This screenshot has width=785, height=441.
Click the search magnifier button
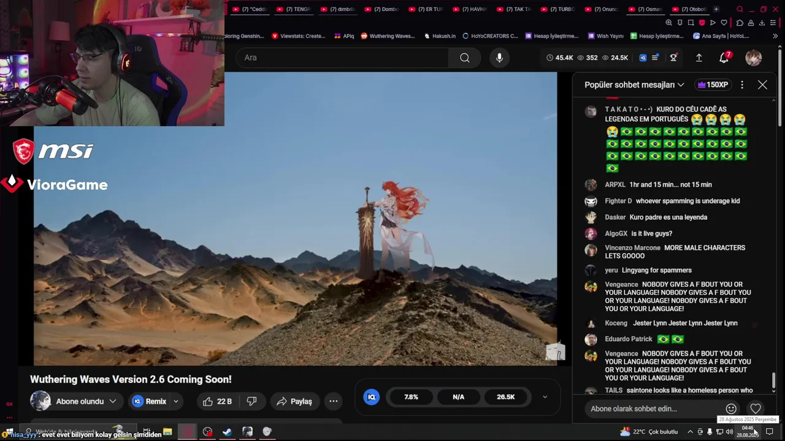(465, 58)
